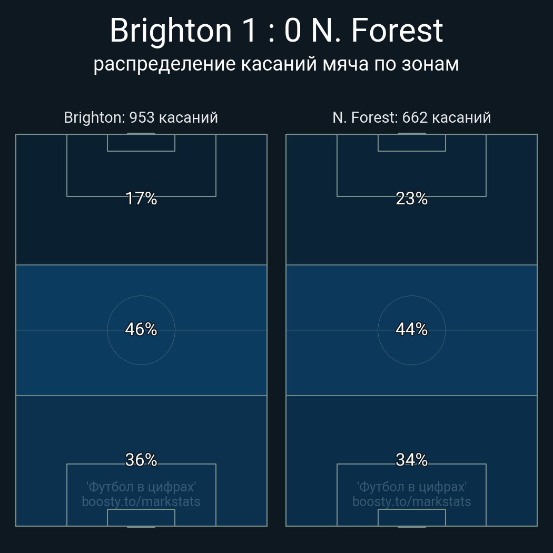The image size is (553, 553).
Task: Click 'Футбол в цифрах' watermark on Brighton pitch
Action: [141, 487]
